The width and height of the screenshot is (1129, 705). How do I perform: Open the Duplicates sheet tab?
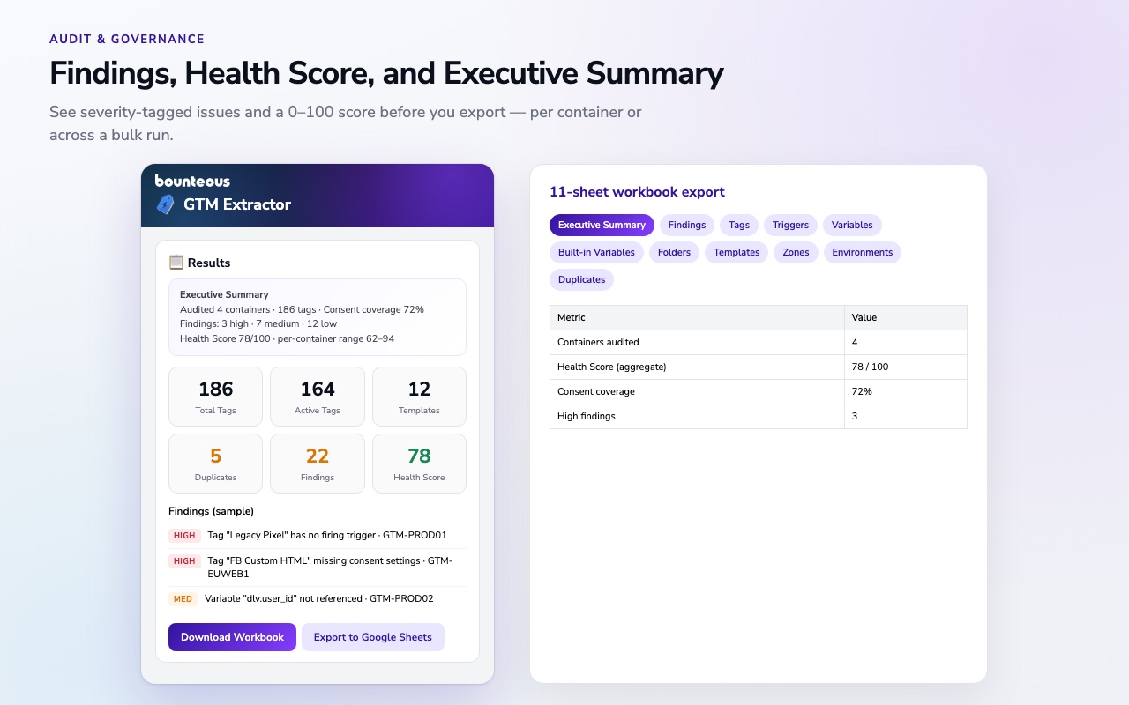tap(581, 279)
